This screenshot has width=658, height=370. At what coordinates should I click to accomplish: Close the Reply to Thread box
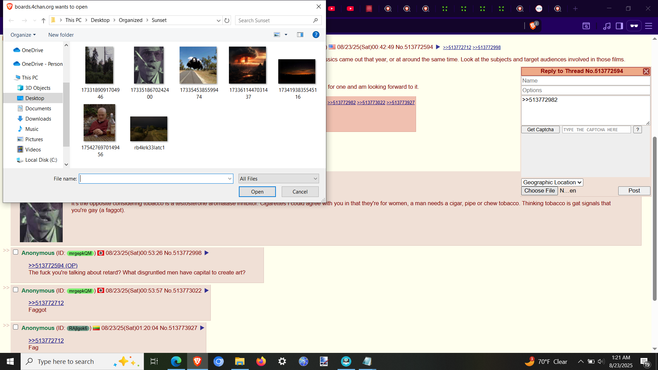point(646,71)
